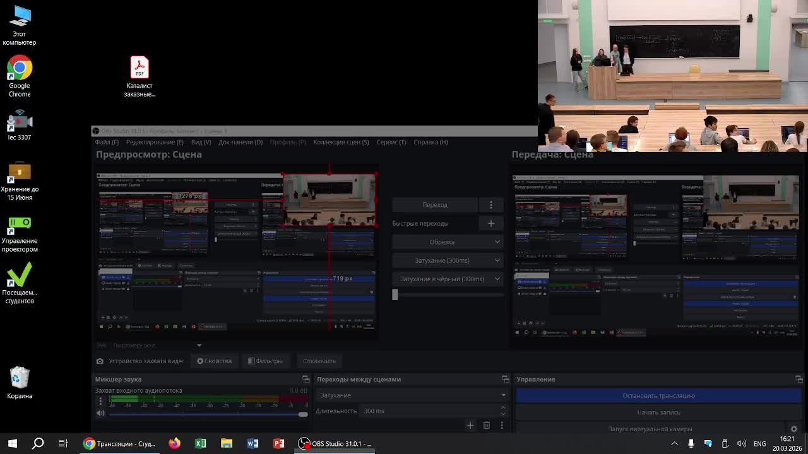This screenshot has height=454, width=808.
Task: Add a quick transition with plus button
Action: tap(491, 223)
